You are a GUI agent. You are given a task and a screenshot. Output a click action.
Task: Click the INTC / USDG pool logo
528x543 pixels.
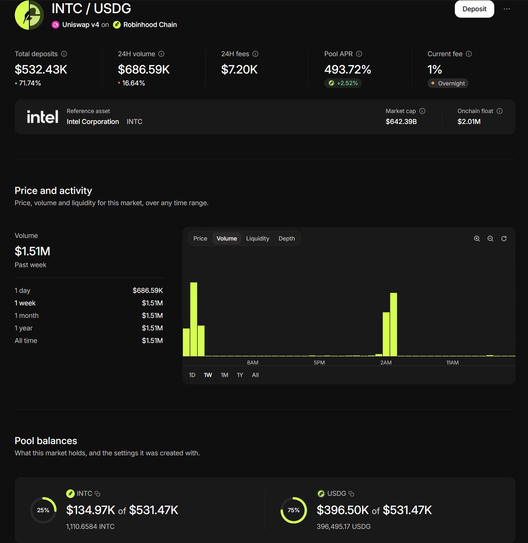[x=29, y=15]
